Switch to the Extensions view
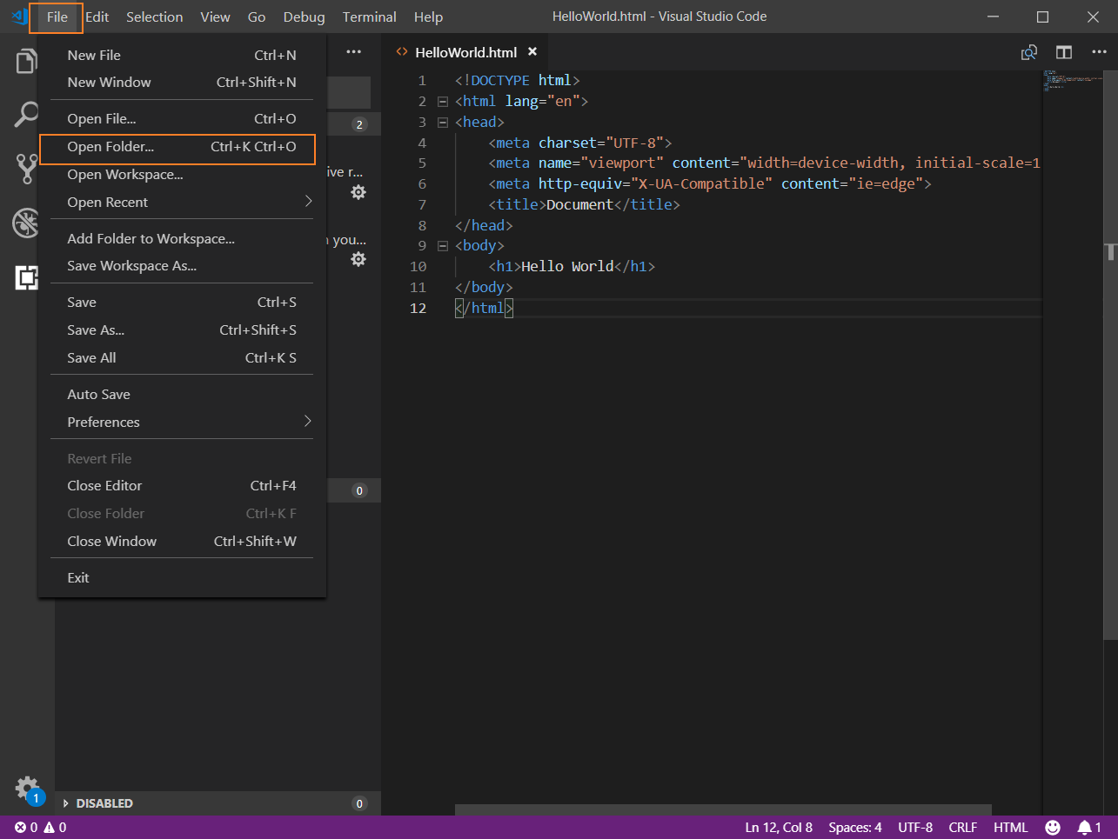Image resolution: width=1118 pixels, height=839 pixels. (26, 277)
